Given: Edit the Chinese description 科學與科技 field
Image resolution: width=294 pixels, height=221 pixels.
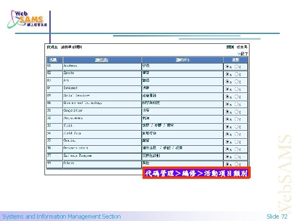Looking at the screenshot, I should 183,104.
